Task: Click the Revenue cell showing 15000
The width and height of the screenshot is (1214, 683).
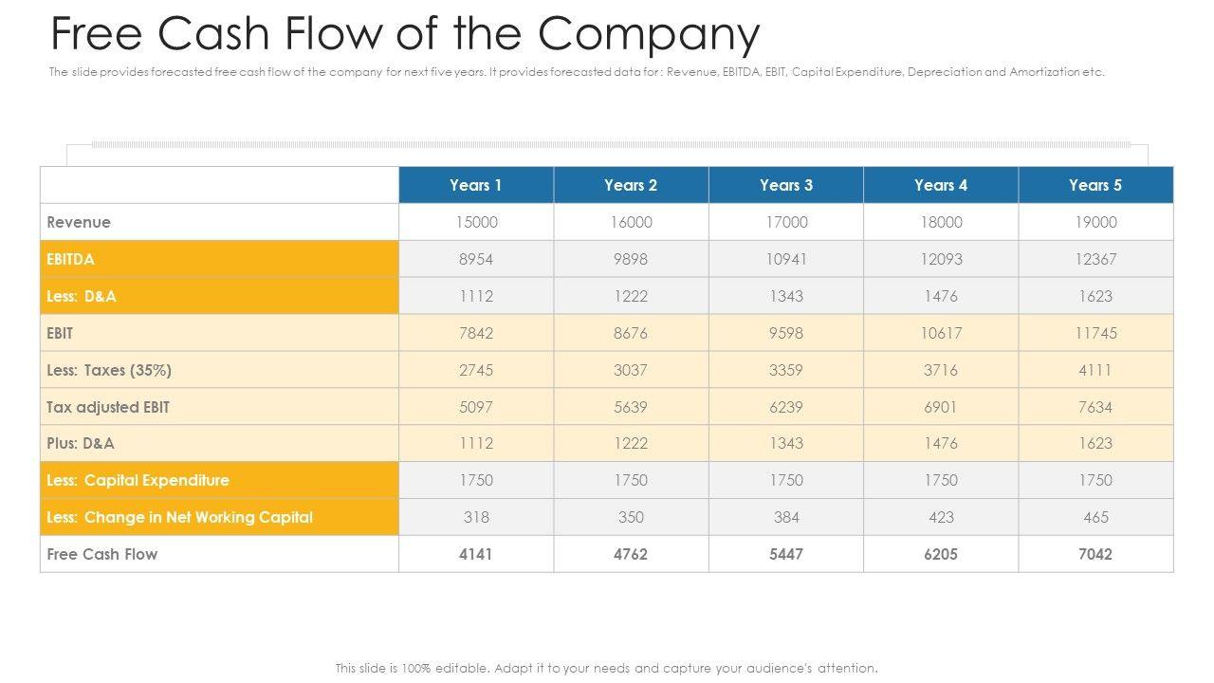Action: [475, 222]
